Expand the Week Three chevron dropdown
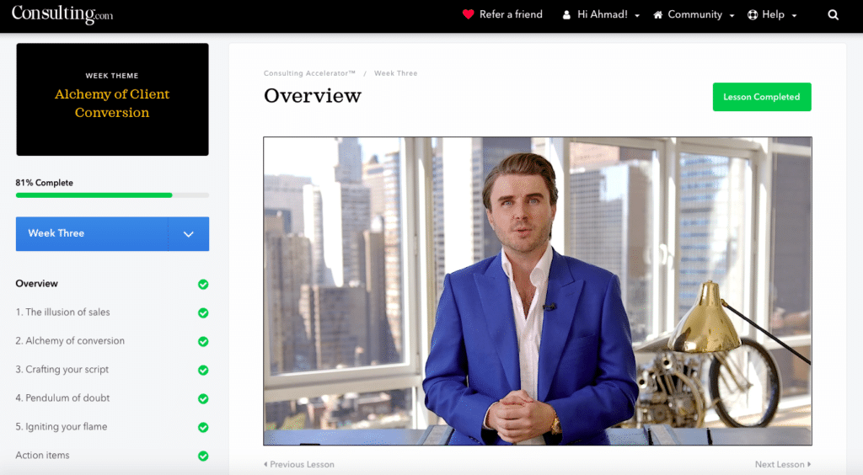863x475 pixels. [x=188, y=233]
